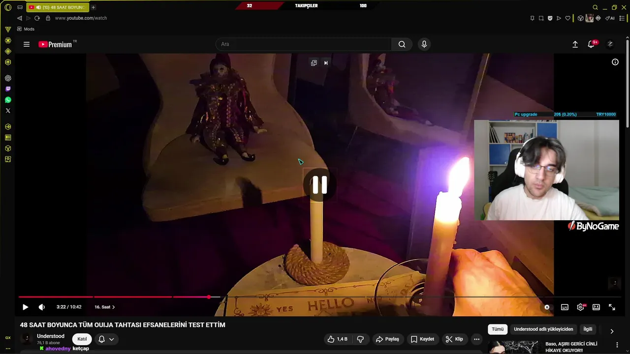Screen dimensions: 630x354
Task: Toggle the video mute speaker button
Action: [x=42, y=307]
